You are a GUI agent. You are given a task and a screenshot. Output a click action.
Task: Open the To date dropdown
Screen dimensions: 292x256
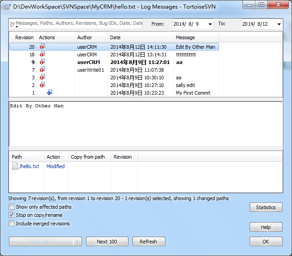pyautogui.click(x=279, y=24)
